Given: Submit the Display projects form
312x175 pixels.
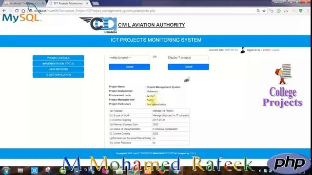Looking at the screenshot, I should pyautogui.click(x=188, y=67).
